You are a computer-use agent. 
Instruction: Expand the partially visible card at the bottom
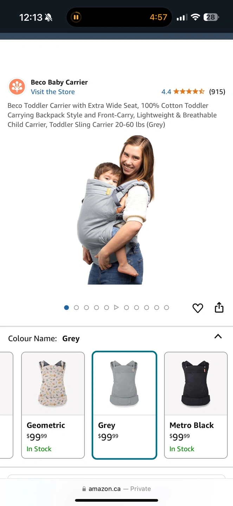[116, 477]
